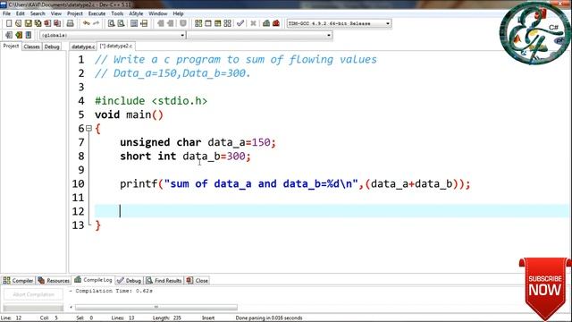Open the View menu
Screen dimensions: 572x322
[55, 13]
